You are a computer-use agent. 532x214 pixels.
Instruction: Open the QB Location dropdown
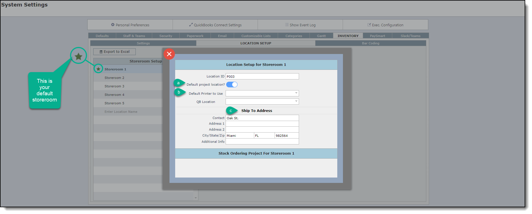click(x=262, y=101)
